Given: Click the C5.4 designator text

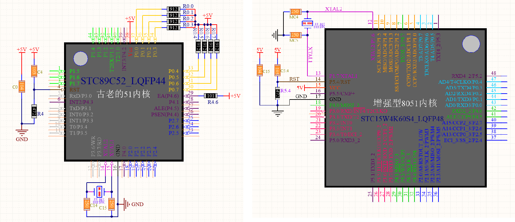Looking at the screenshot, I should coord(284,71).
